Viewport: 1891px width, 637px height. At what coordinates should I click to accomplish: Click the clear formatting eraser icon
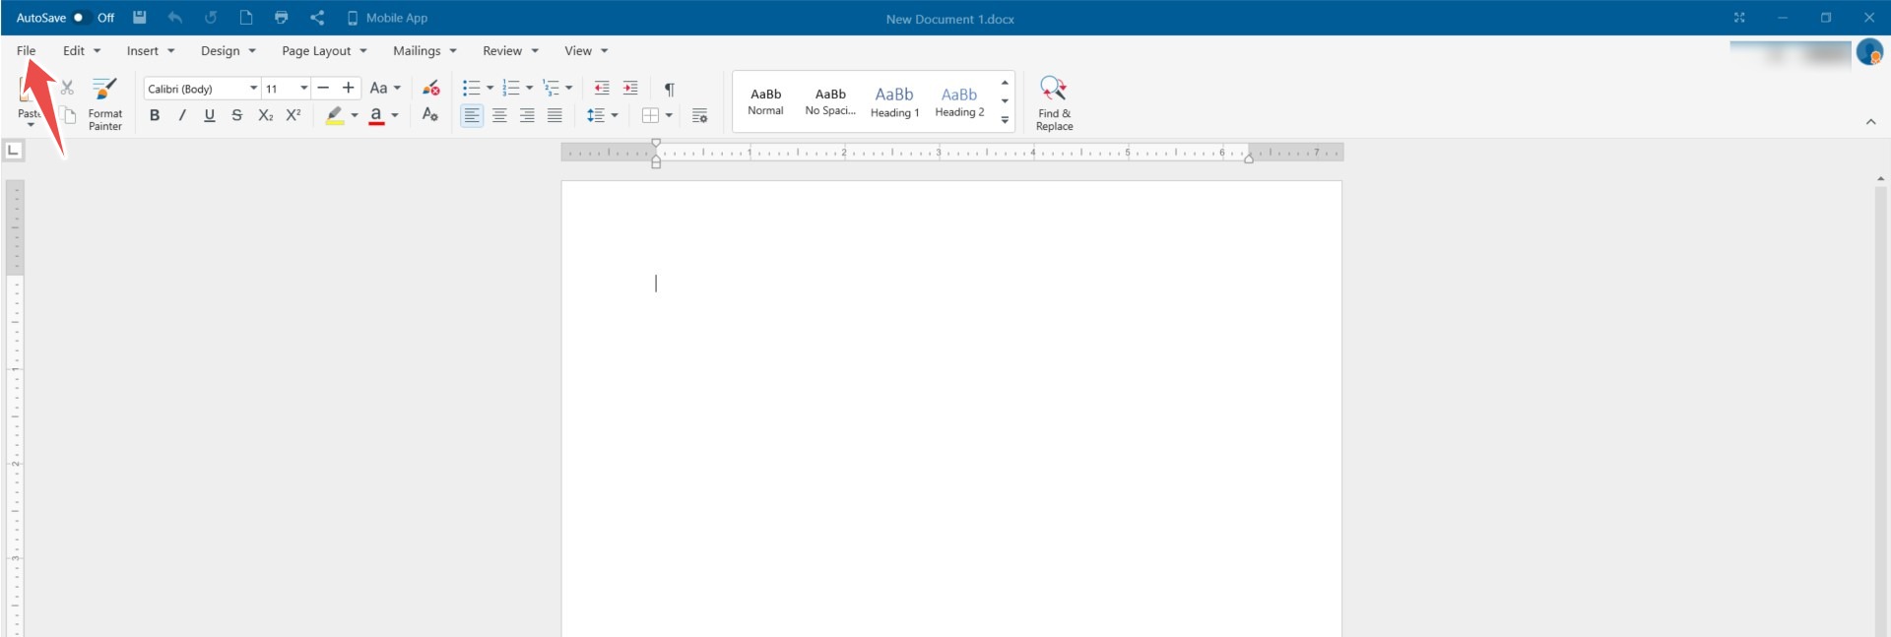point(430,89)
